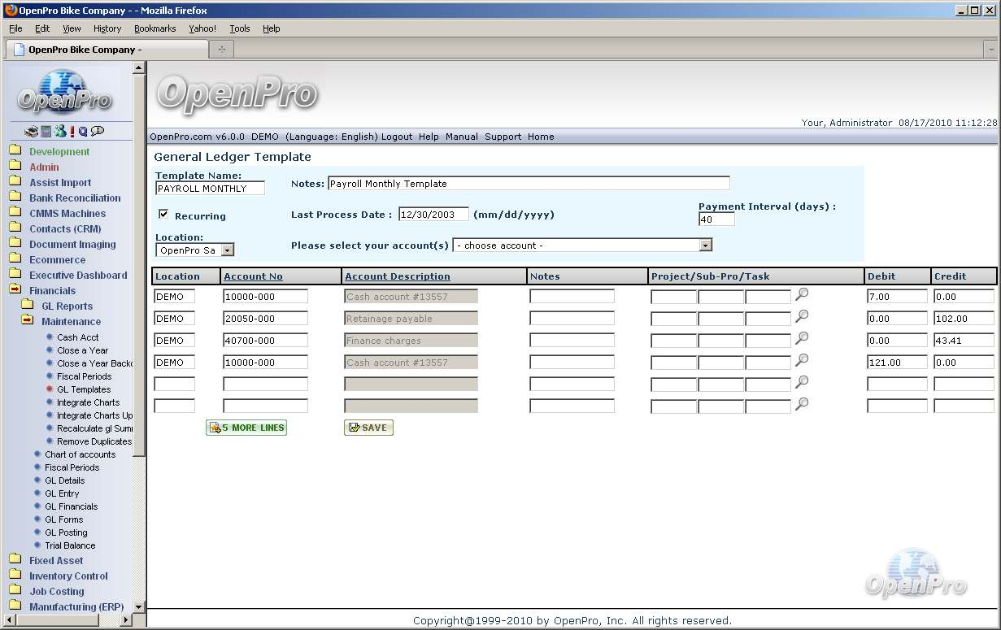1001x630 pixels.
Task: Open project lookup magnifier for first ledger row
Action: click(802, 294)
